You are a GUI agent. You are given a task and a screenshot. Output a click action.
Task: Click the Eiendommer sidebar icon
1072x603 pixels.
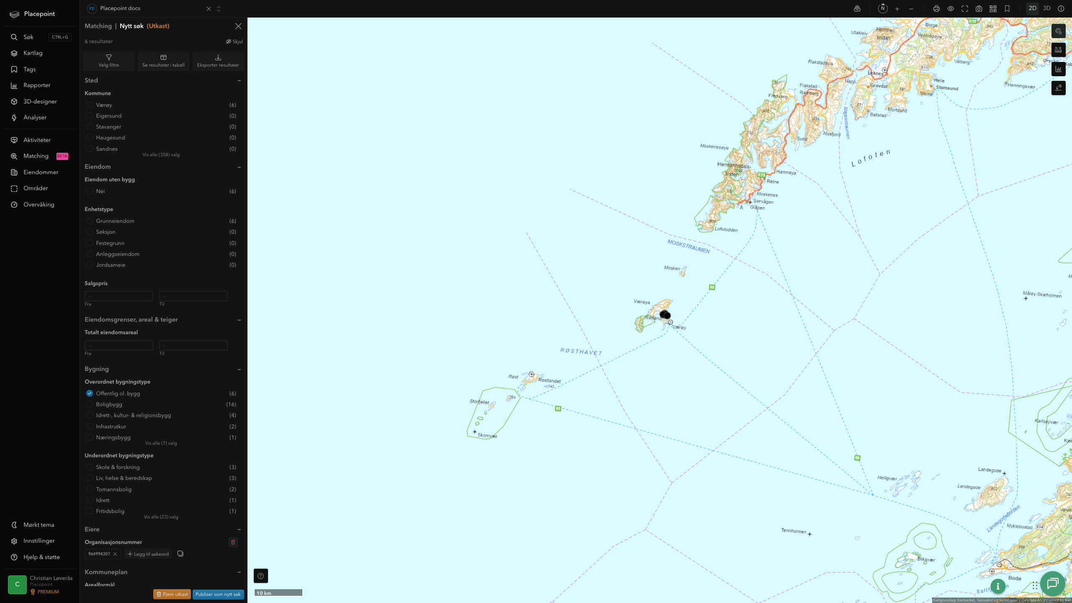click(14, 172)
